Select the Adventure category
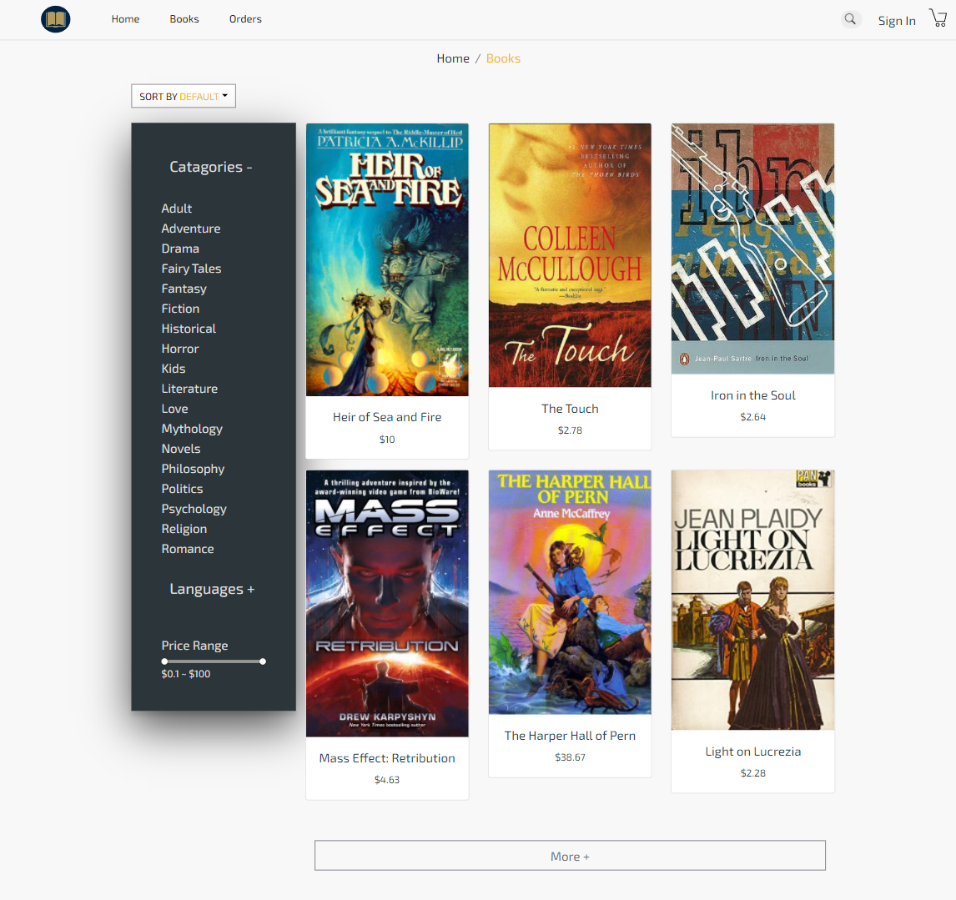Image resolution: width=956 pixels, height=900 pixels. pyautogui.click(x=191, y=229)
